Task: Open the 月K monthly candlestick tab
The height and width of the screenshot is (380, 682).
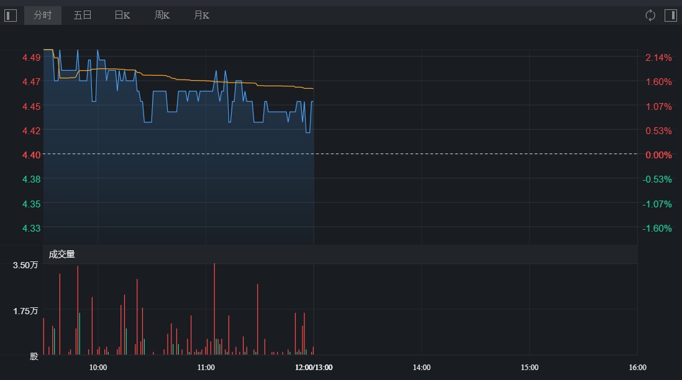Action: pyautogui.click(x=201, y=16)
